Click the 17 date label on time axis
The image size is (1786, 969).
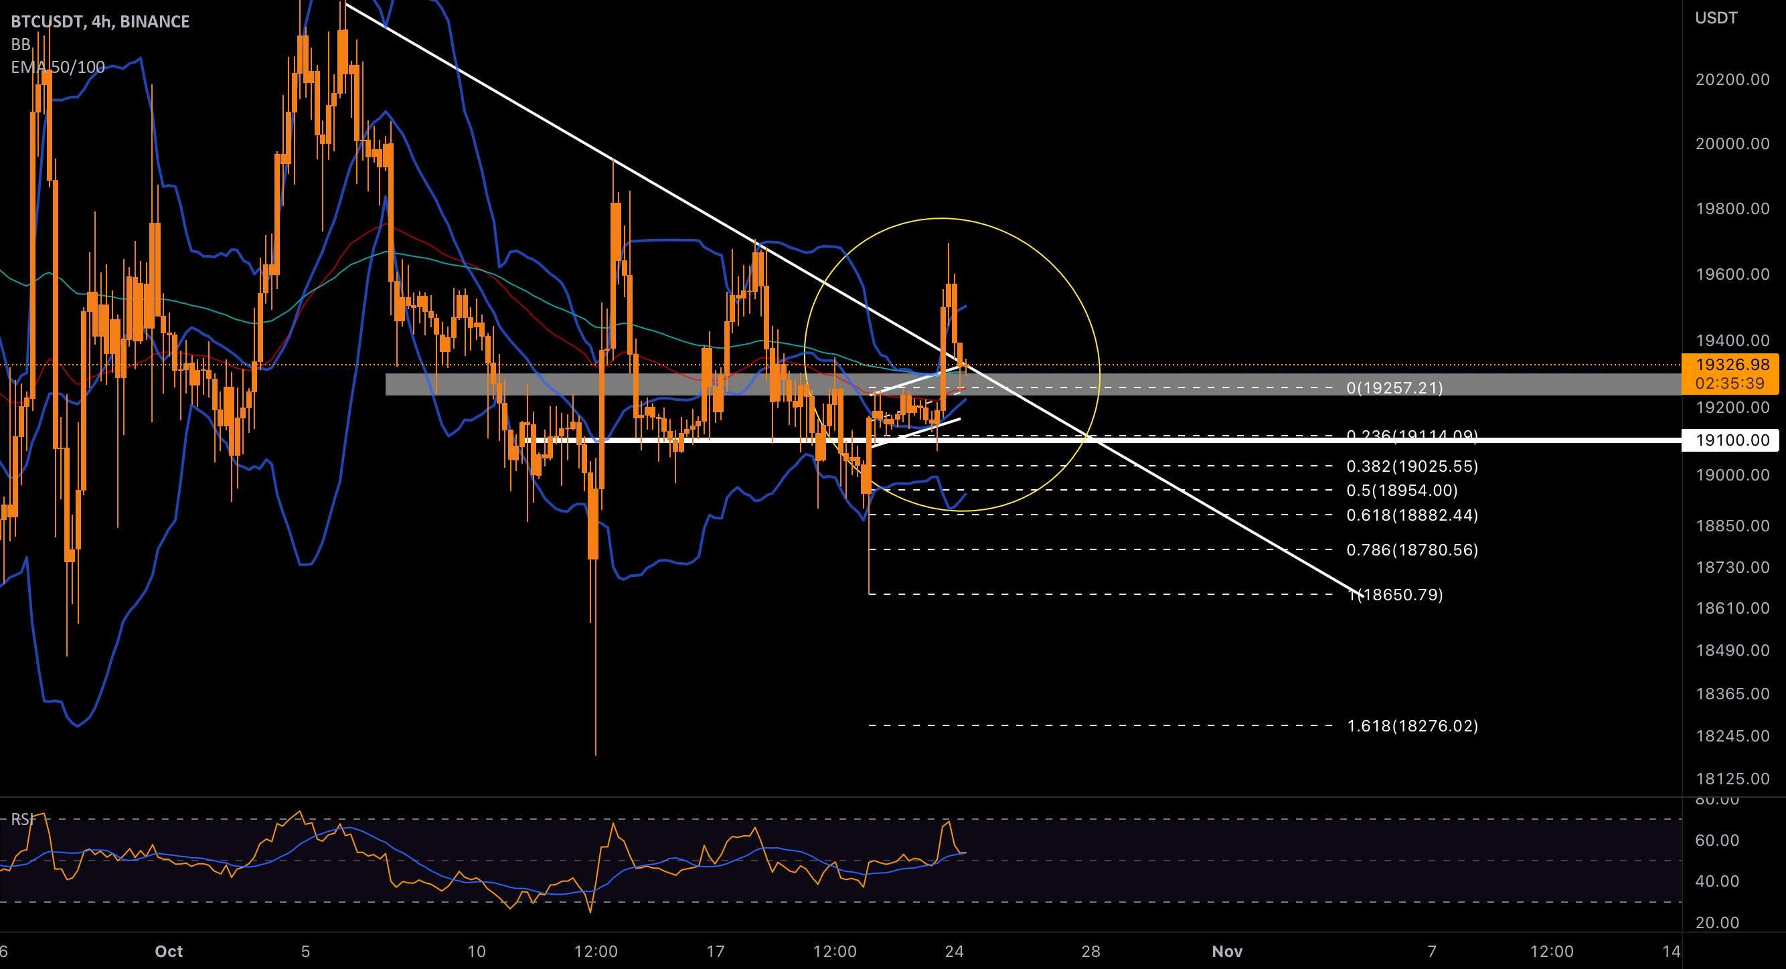tap(715, 951)
